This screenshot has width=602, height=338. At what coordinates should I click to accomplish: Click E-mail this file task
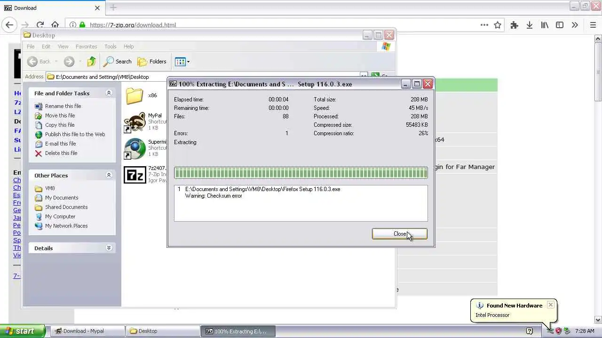point(60,144)
